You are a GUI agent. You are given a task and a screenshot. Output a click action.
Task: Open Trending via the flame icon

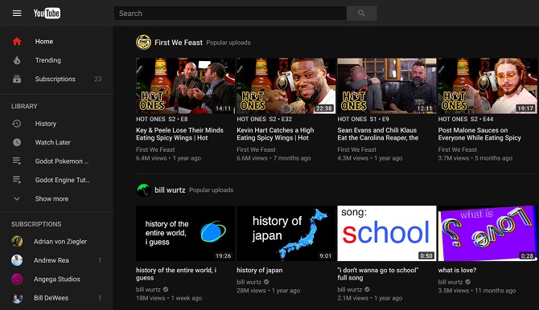point(17,60)
